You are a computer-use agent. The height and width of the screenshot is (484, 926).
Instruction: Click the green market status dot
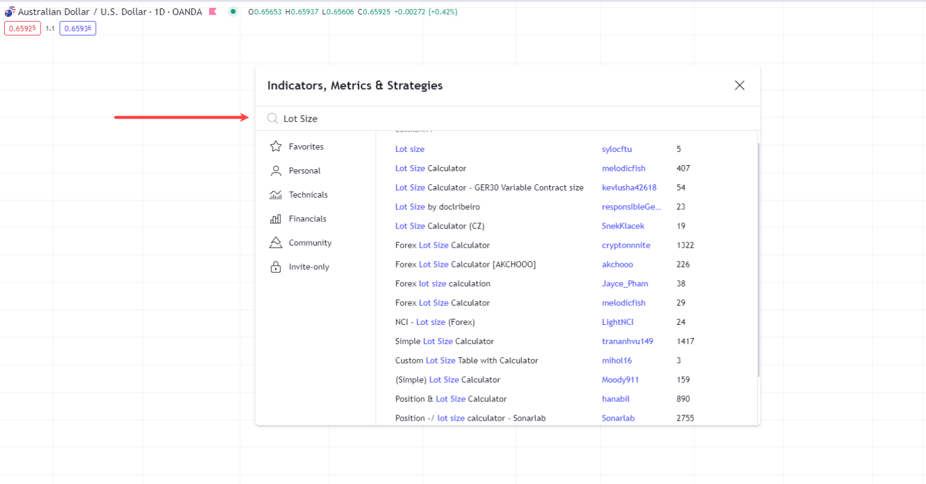point(233,11)
